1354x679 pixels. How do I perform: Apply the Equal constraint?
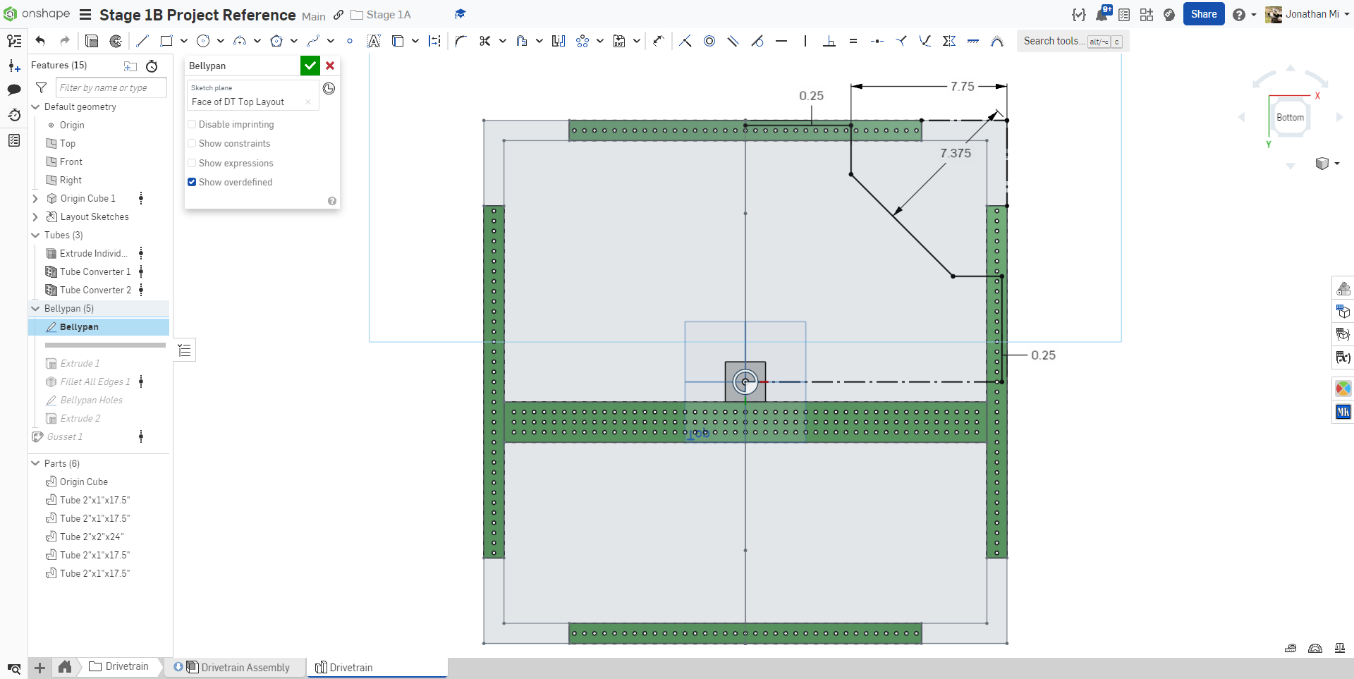pos(853,41)
